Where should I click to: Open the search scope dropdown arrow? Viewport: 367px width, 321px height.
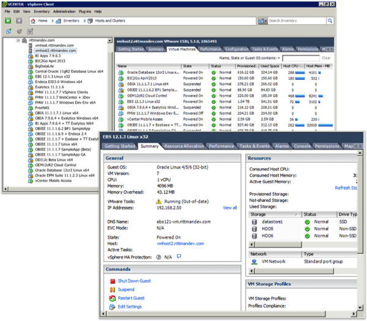(x=265, y=21)
